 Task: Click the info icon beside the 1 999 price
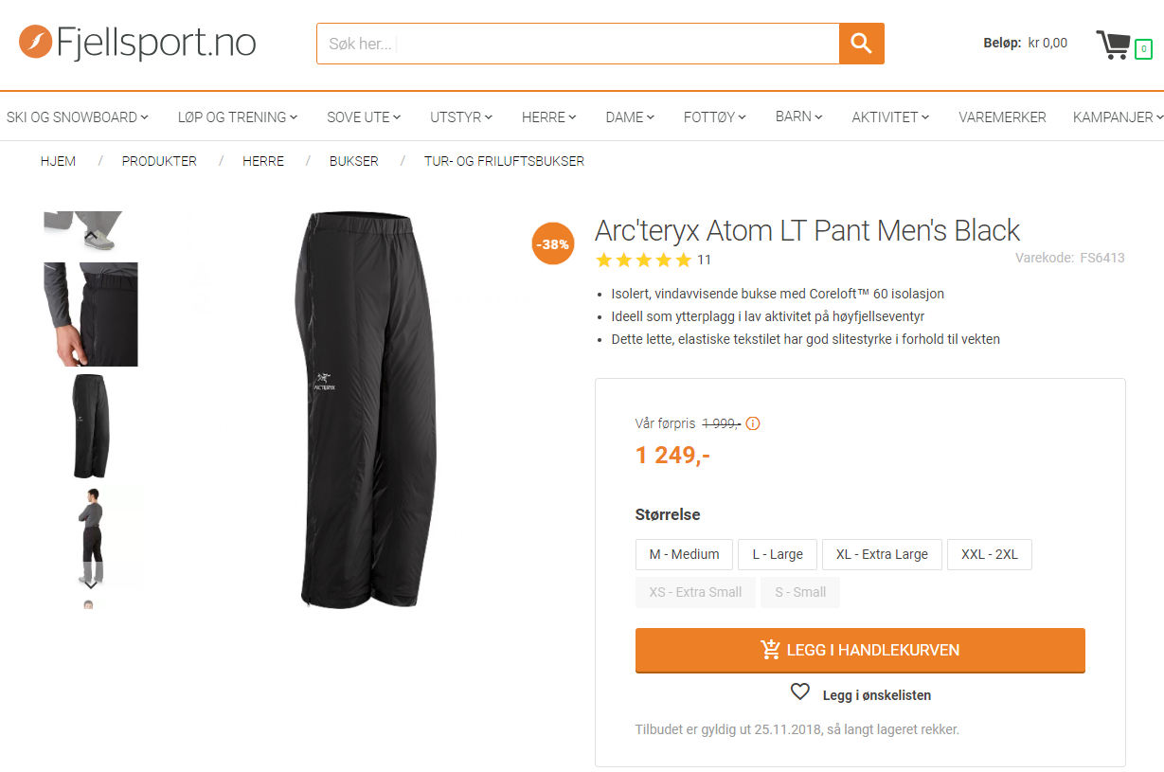pos(753,423)
